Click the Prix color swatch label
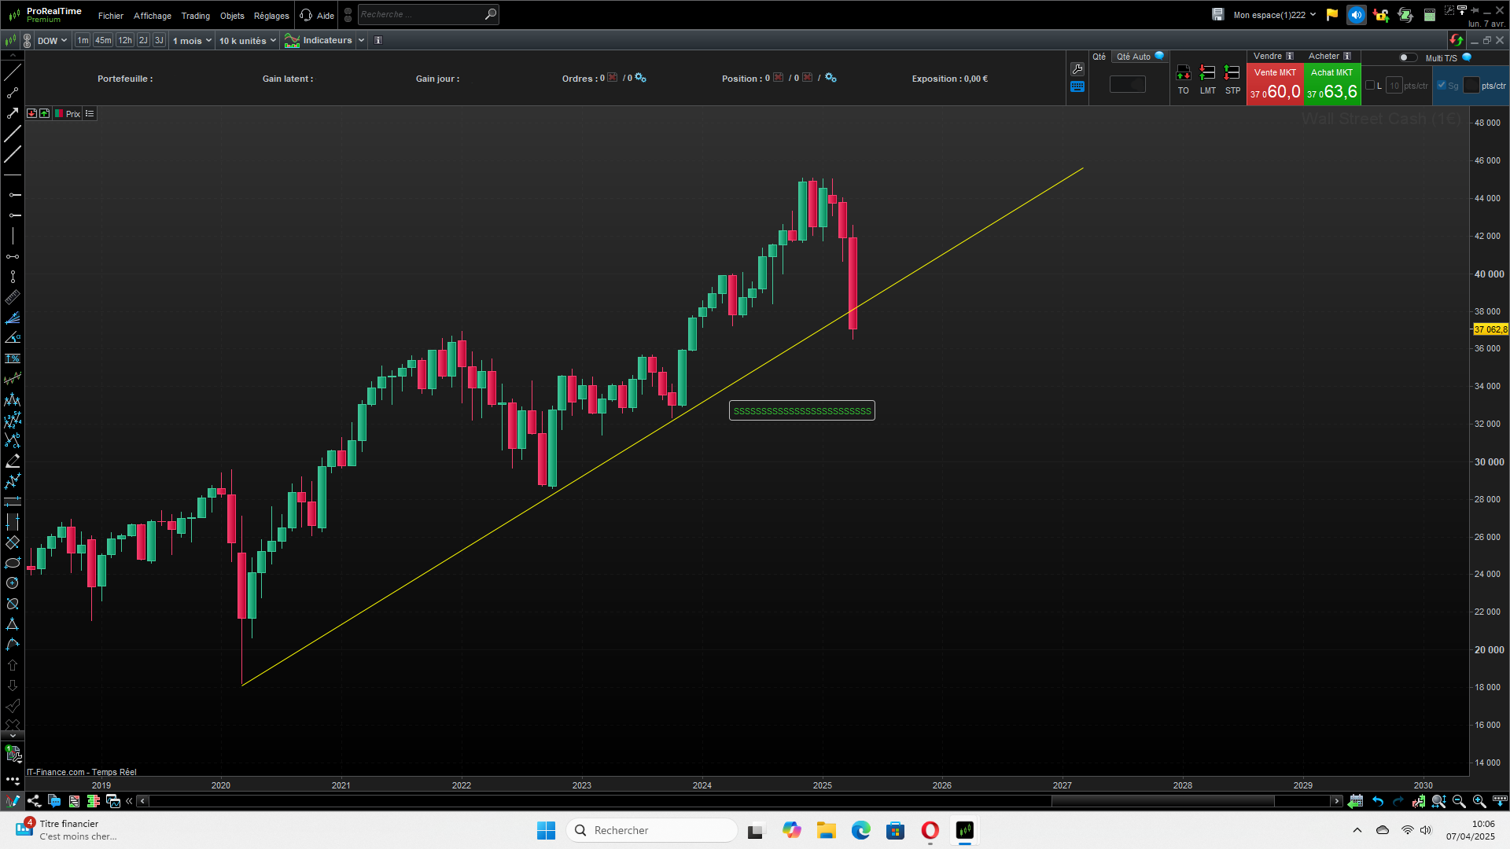This screenshot has height=849, width=1510. pos(68,114)
